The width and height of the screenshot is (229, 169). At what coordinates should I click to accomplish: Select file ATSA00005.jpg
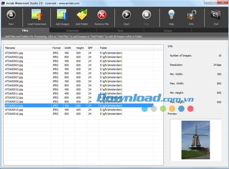[x=14, y=69]
